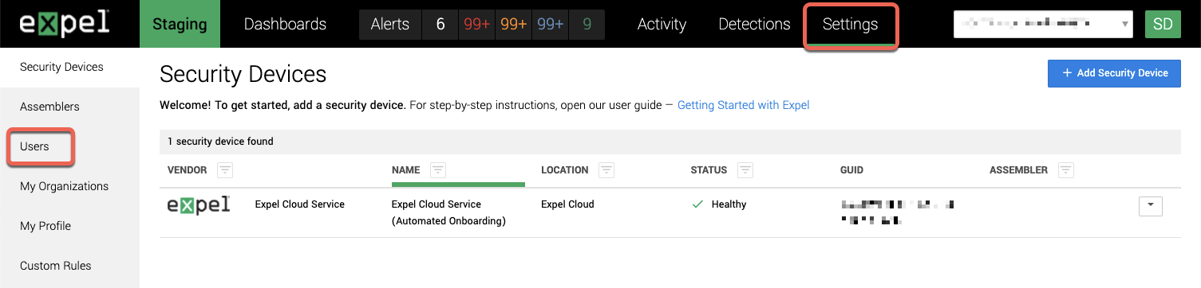Click the Healthy status text

[729, 204]
